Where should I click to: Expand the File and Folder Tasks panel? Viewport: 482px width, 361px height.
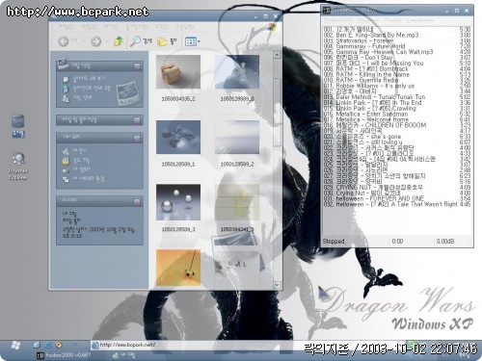tap(137, 120)
